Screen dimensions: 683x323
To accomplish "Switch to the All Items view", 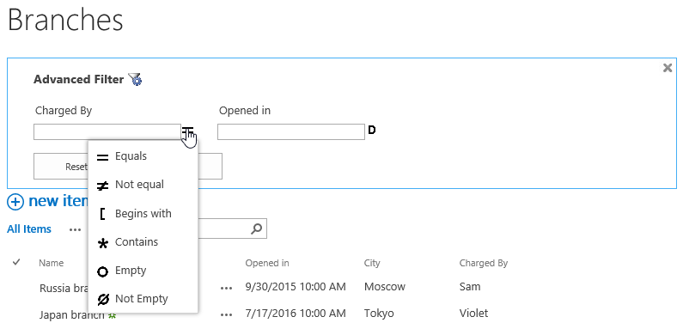I will tap(29, 229).
